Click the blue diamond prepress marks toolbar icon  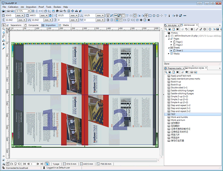click(73, 11)
